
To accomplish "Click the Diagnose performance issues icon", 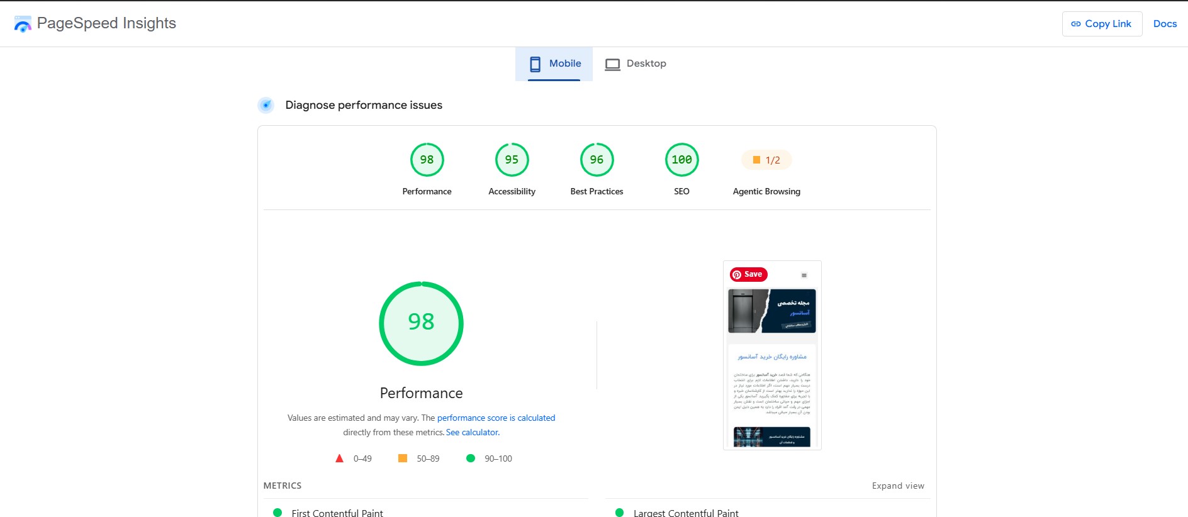I will (x=266, y=105).
